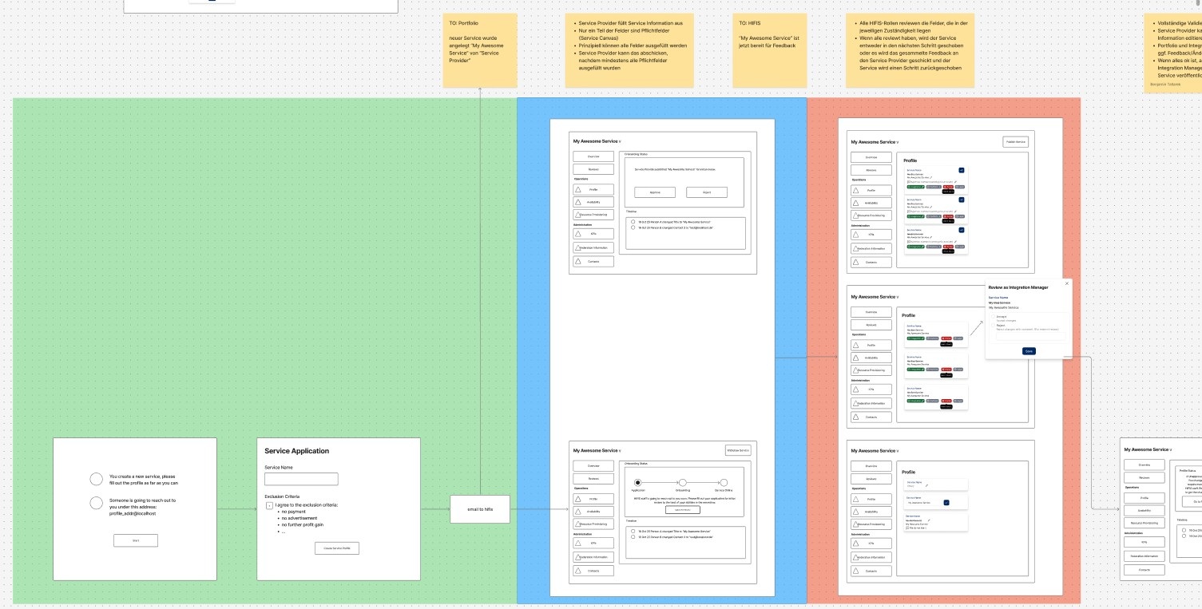
Task: Select Overview in the sidebar navigation
Action: pos(593,156)
